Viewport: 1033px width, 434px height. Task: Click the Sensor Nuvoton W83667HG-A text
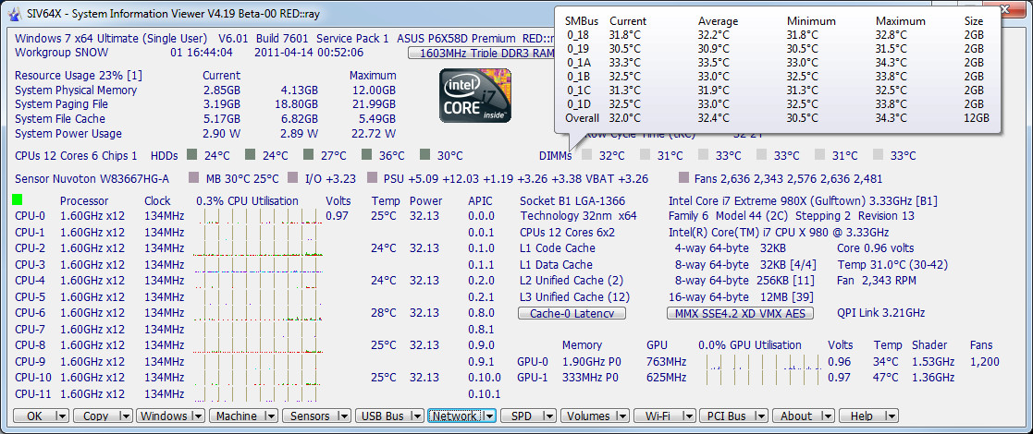tap(92, 179)
